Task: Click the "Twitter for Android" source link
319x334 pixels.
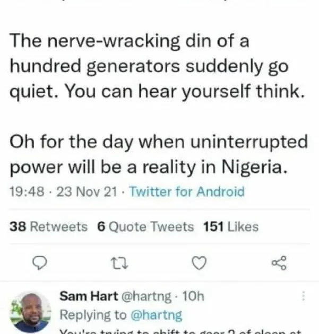Action: (x=186, y=192)
